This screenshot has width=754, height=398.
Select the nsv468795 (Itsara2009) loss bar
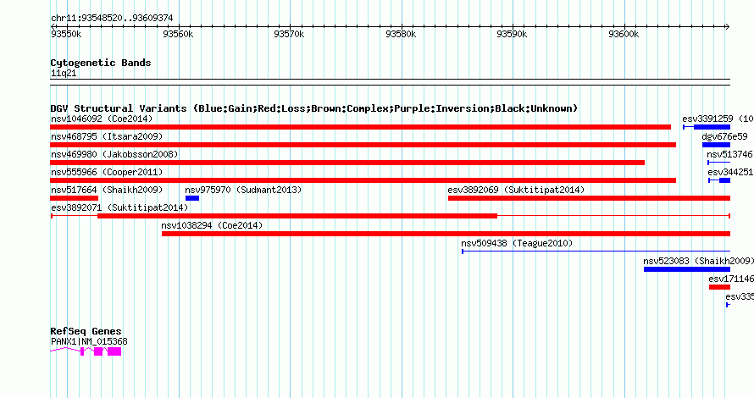(x=363, y=145)
